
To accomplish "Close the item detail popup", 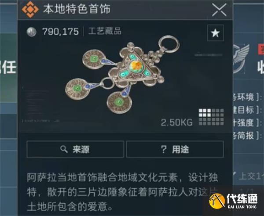I will (219, 10).
